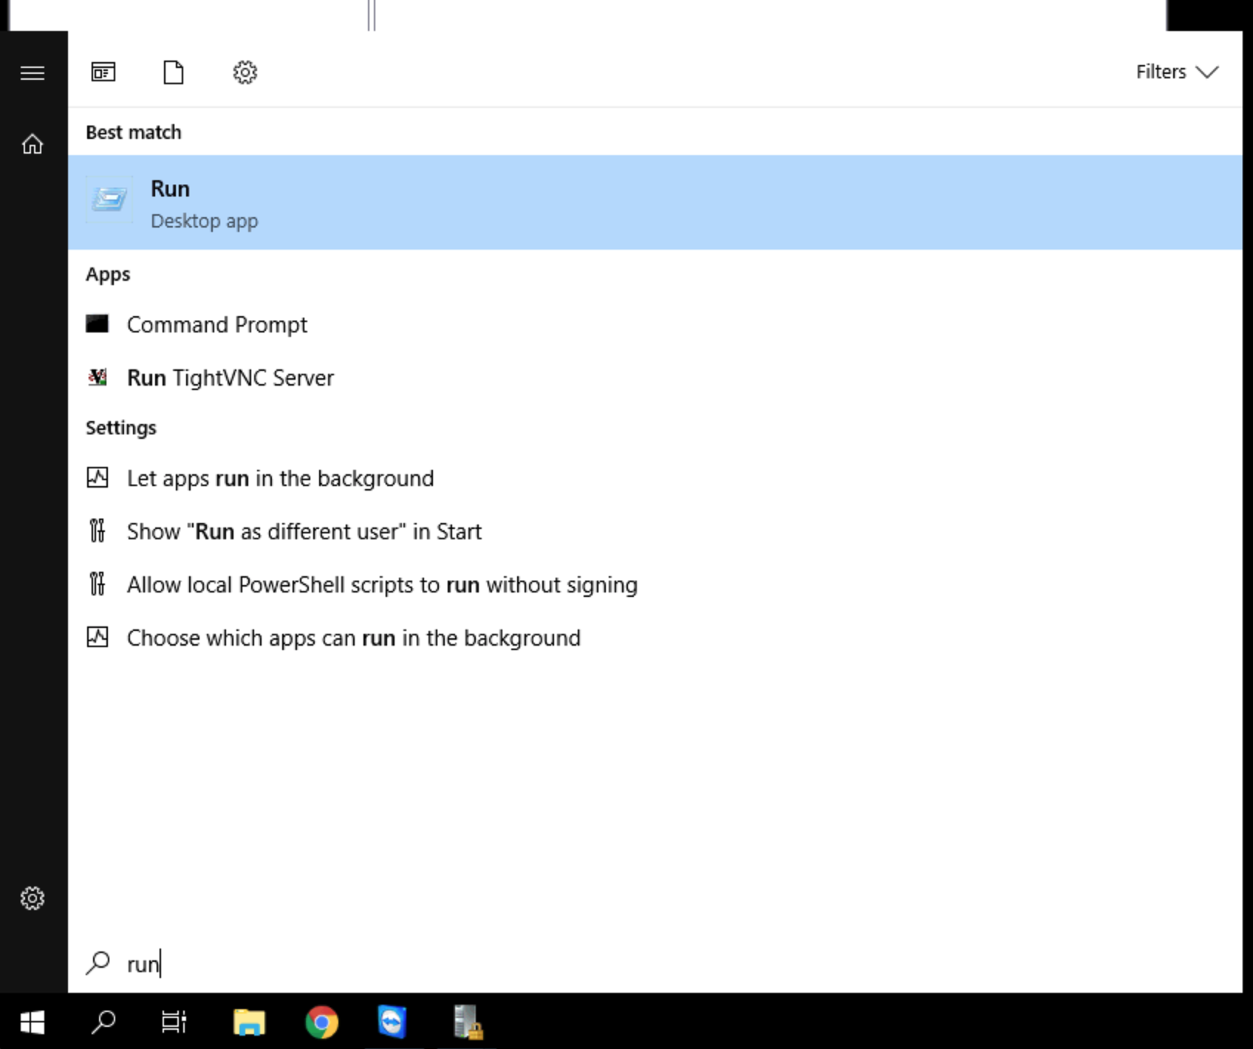Screen dimensions: 1253x1049
Task: Open Run TightVNC Server
Action: (x=655, y=377)
